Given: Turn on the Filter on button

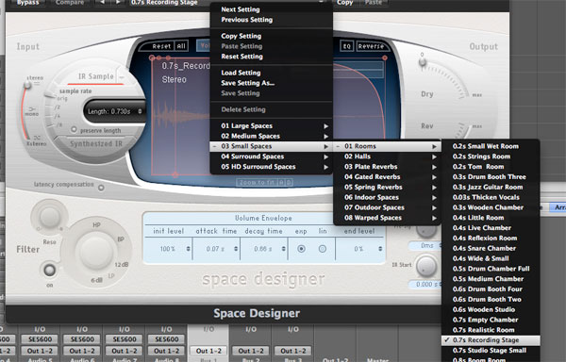Looking at the screenshot, I should click(x=49, y=270).
